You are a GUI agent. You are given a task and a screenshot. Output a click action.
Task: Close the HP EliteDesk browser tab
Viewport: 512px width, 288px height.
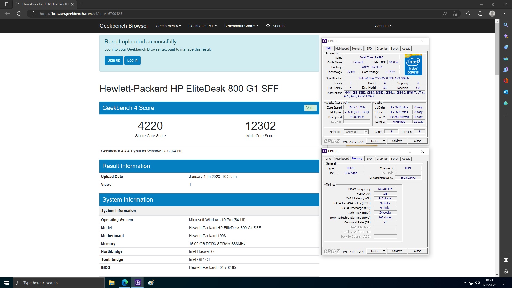click(72, 4)
